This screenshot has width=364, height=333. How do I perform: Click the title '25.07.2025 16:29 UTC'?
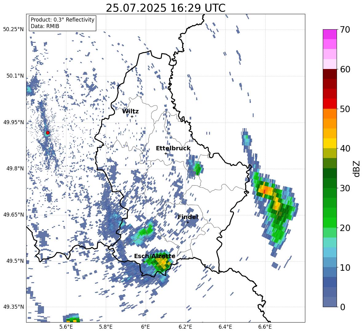click(165, 8)
